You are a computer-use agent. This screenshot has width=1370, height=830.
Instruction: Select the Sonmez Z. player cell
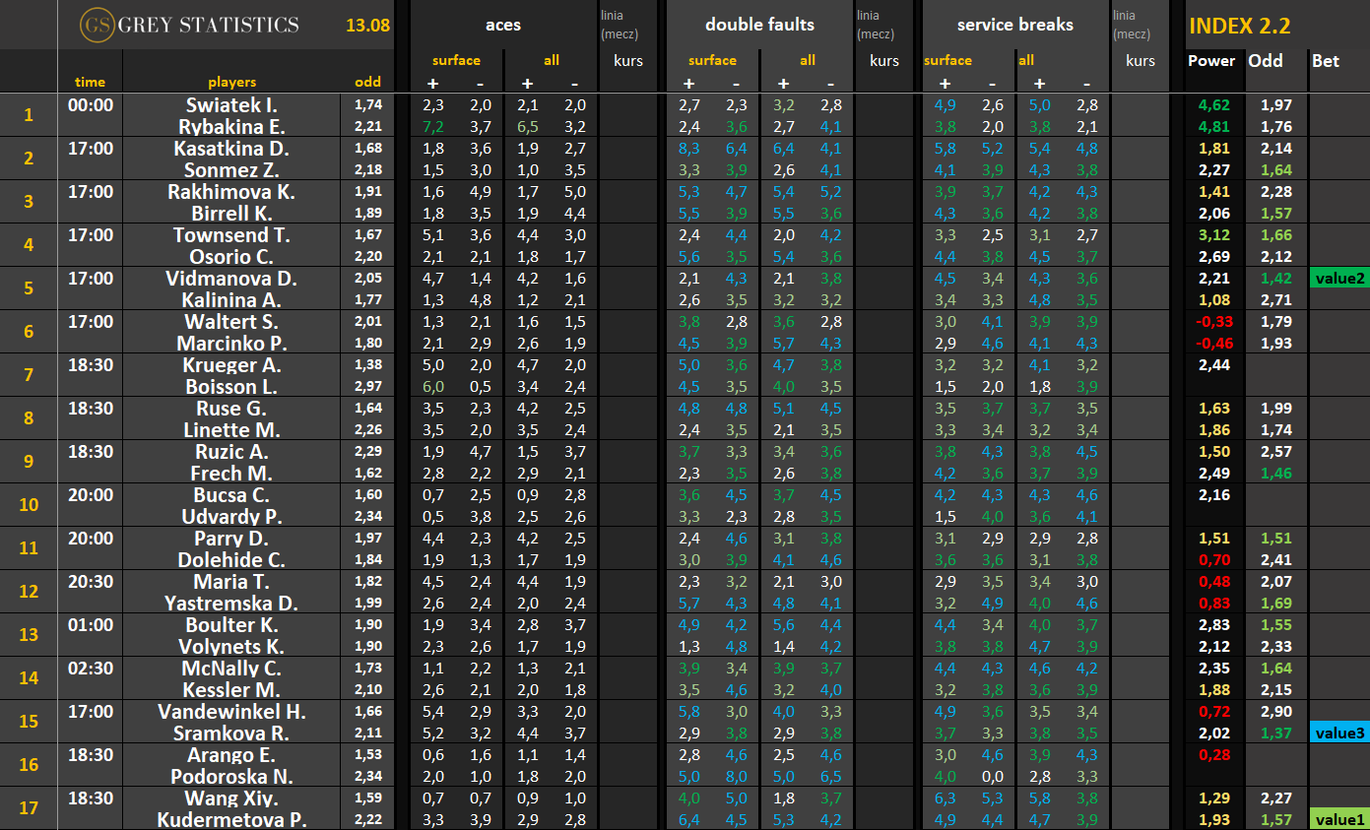pos(231,169)
